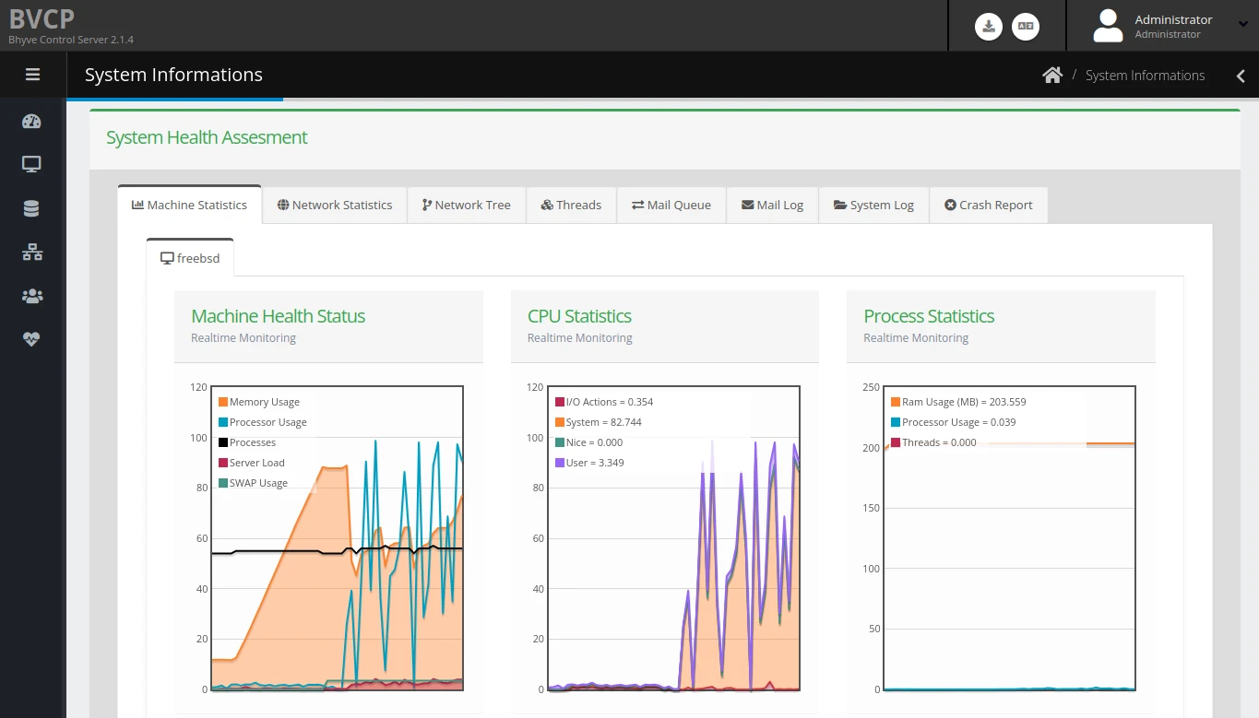Viewport: 1259px width, 718px height.
Task: Click the language switch icon in header
Action: [x=1025, y=27]
